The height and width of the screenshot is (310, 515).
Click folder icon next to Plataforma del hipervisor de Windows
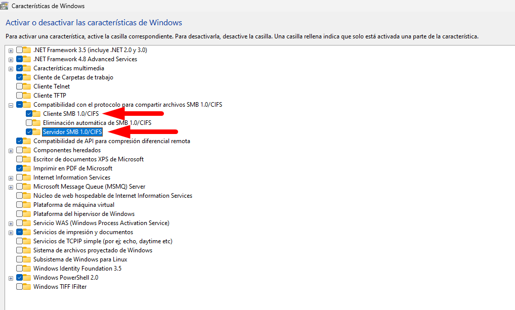[x=27, y=214]
